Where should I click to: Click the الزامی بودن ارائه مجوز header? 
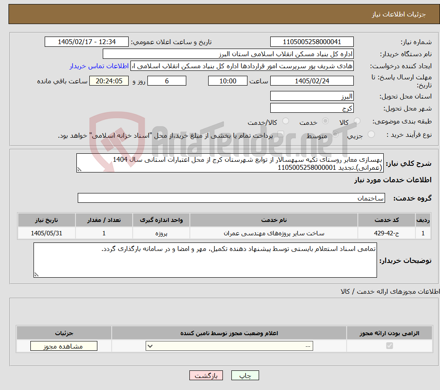[x=390, y=333]
